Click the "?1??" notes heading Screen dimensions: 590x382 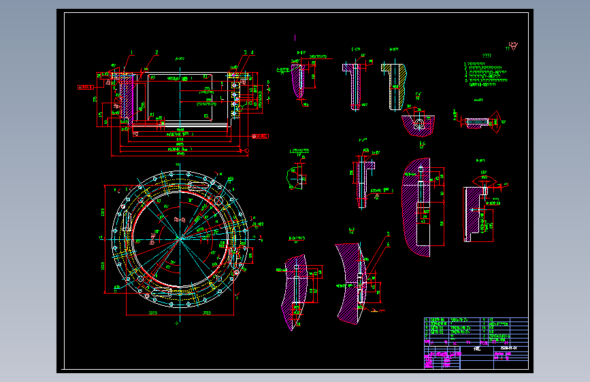[x=487, y=56]
